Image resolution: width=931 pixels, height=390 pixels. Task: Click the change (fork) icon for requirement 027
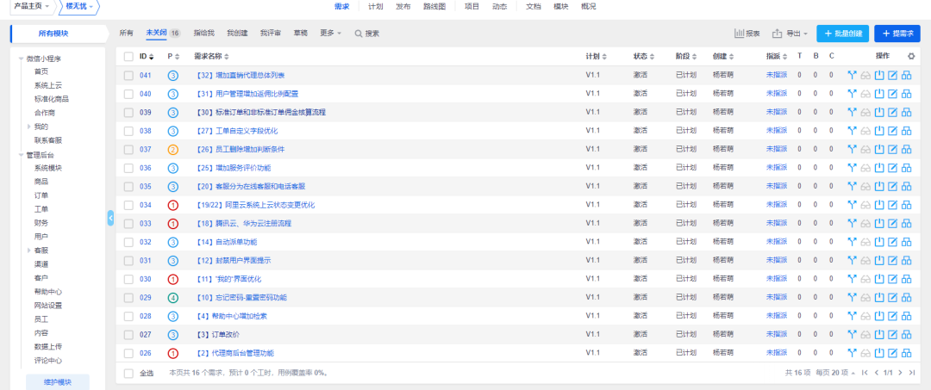pyautogui.click(x=852, y=334)
